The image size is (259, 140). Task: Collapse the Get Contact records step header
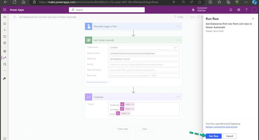(133, 40)
